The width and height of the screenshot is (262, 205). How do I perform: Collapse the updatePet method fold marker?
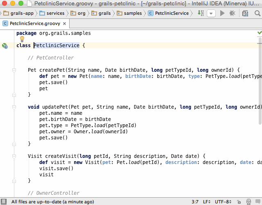[x=14, y=107]
